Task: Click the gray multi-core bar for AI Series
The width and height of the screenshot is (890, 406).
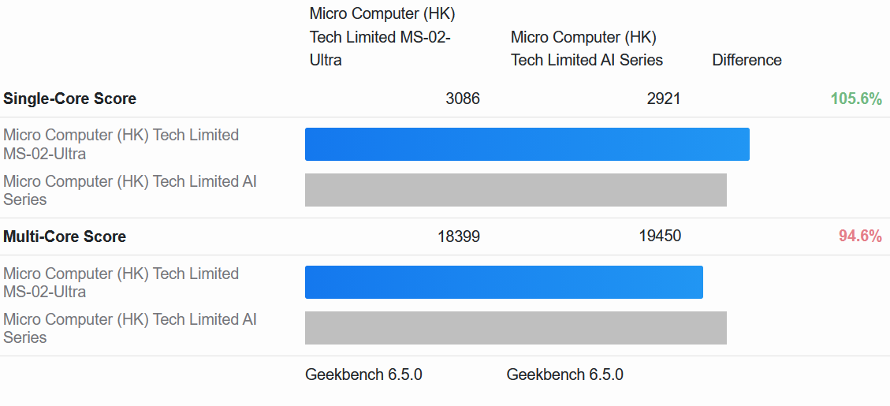Action: pos(516,328)
